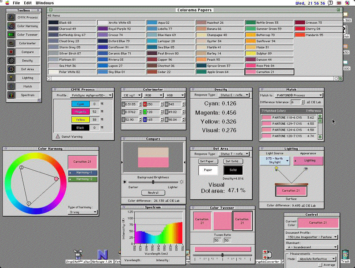Click application menu icon at top right
Viewport: 355px width, 268px height.
(347, 3)
